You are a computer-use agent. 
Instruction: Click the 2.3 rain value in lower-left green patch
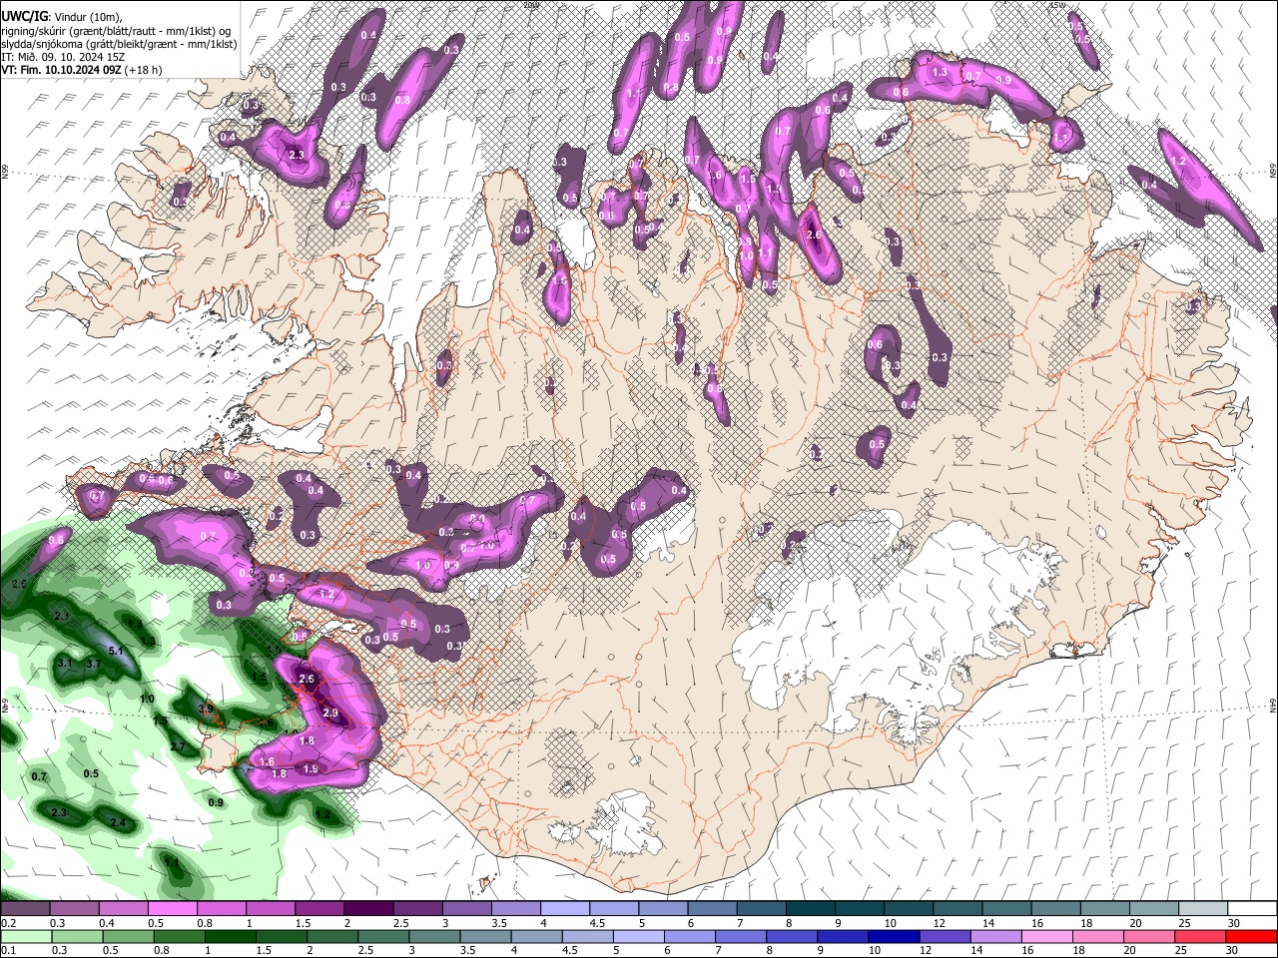click(x=59, y=813)
